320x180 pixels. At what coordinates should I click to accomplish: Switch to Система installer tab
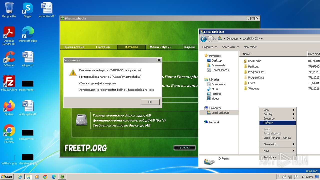tap(103, 47)
